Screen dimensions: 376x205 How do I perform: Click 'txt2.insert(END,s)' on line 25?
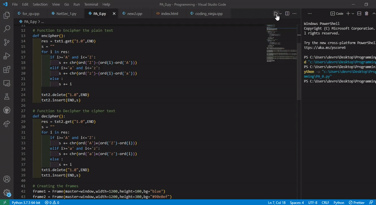pyautogui.click(x=61, y=100)
